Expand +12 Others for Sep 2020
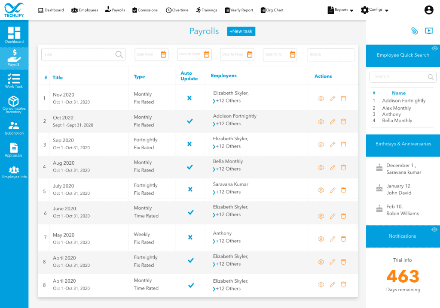Screen dimensions: 440x308 pos(227,147)
